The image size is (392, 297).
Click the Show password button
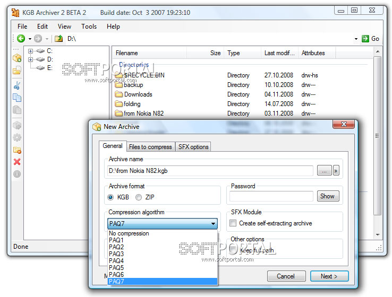pyautogui.click(x=328, y=196)
